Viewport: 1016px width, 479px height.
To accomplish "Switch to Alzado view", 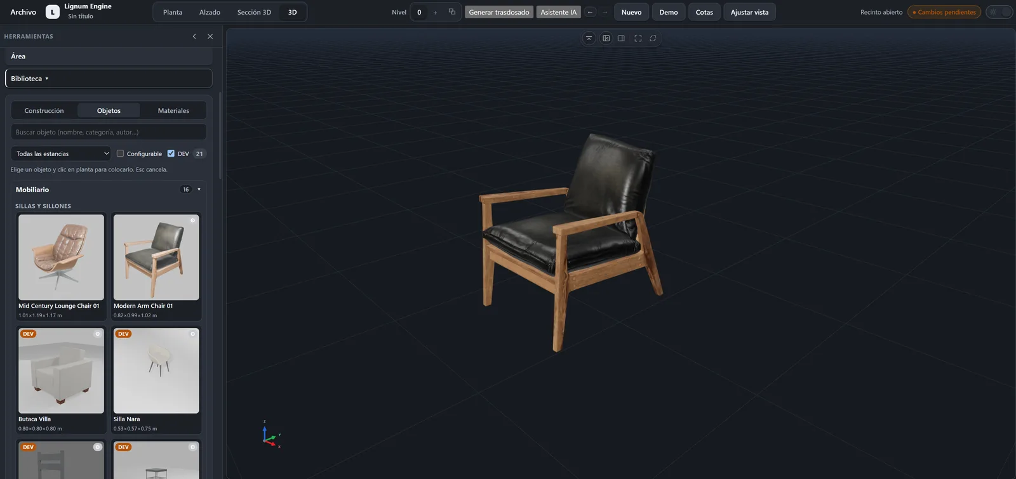I will (210, 12).
